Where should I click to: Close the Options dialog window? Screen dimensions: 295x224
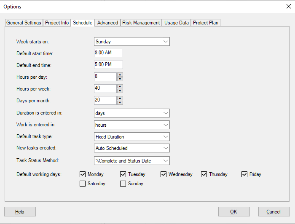(x=288, y=6)
